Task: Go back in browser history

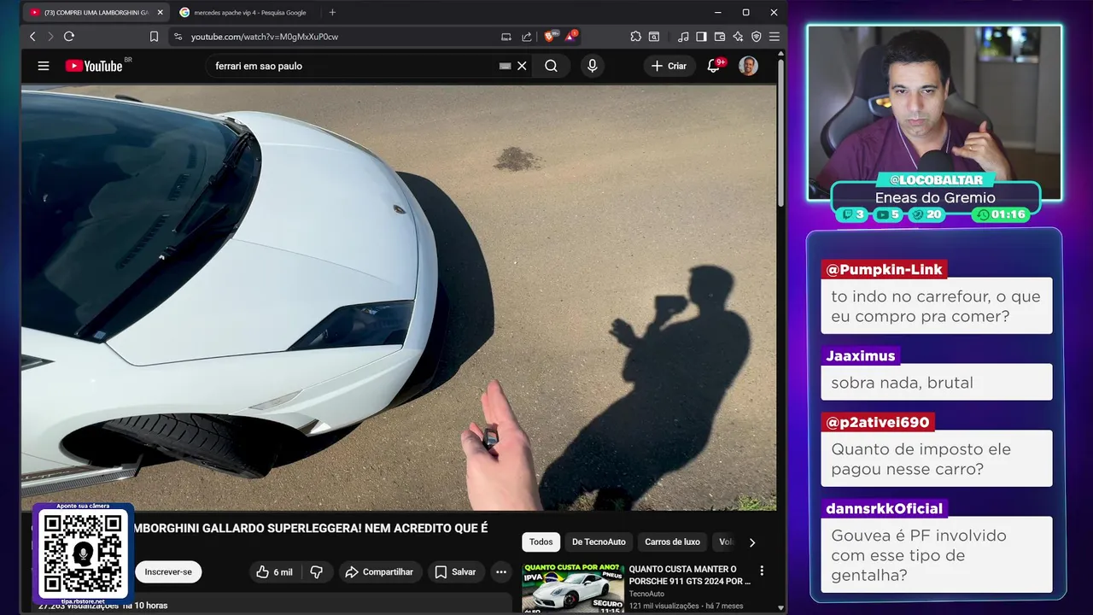Action: click(32, 37)
